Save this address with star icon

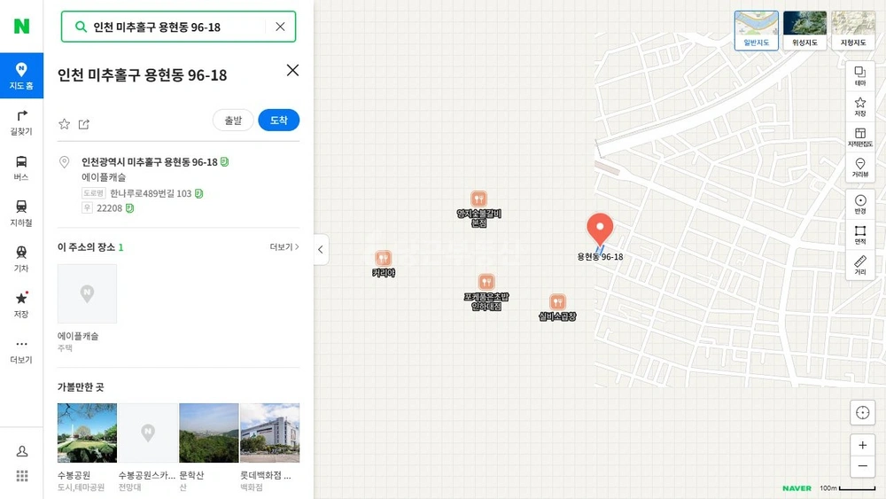65,124
